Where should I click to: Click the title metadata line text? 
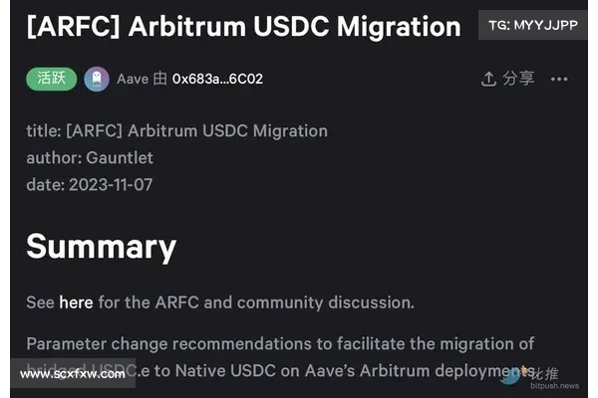pyautogui.click(x=177, y=131)
